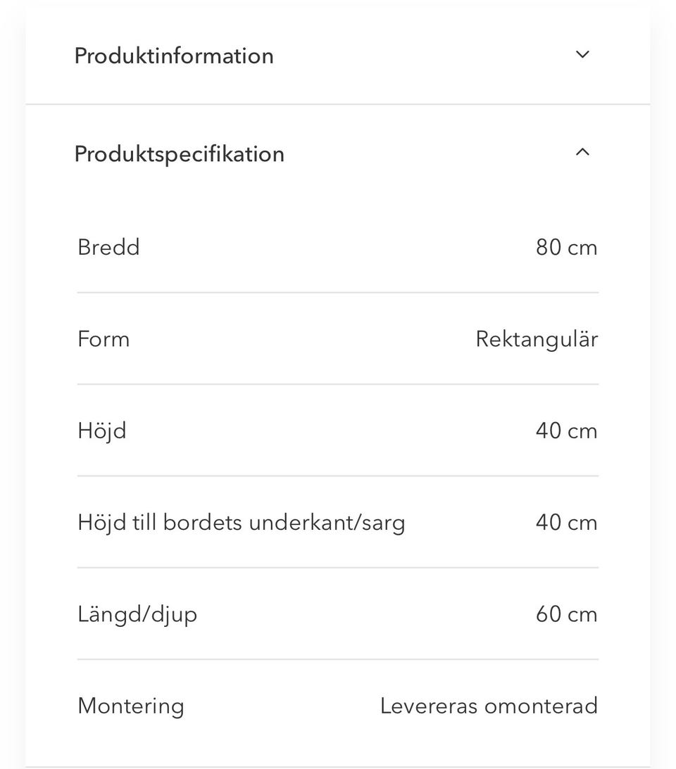Select the Montering label
This screenshot has width=676, height=769.
pyautogui.click(x=131, y=706)
